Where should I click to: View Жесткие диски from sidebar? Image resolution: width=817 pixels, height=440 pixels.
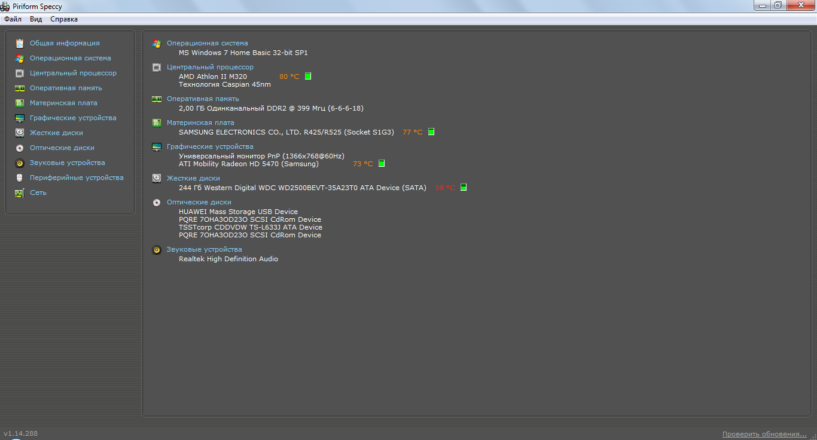click(x=56, y=133)
